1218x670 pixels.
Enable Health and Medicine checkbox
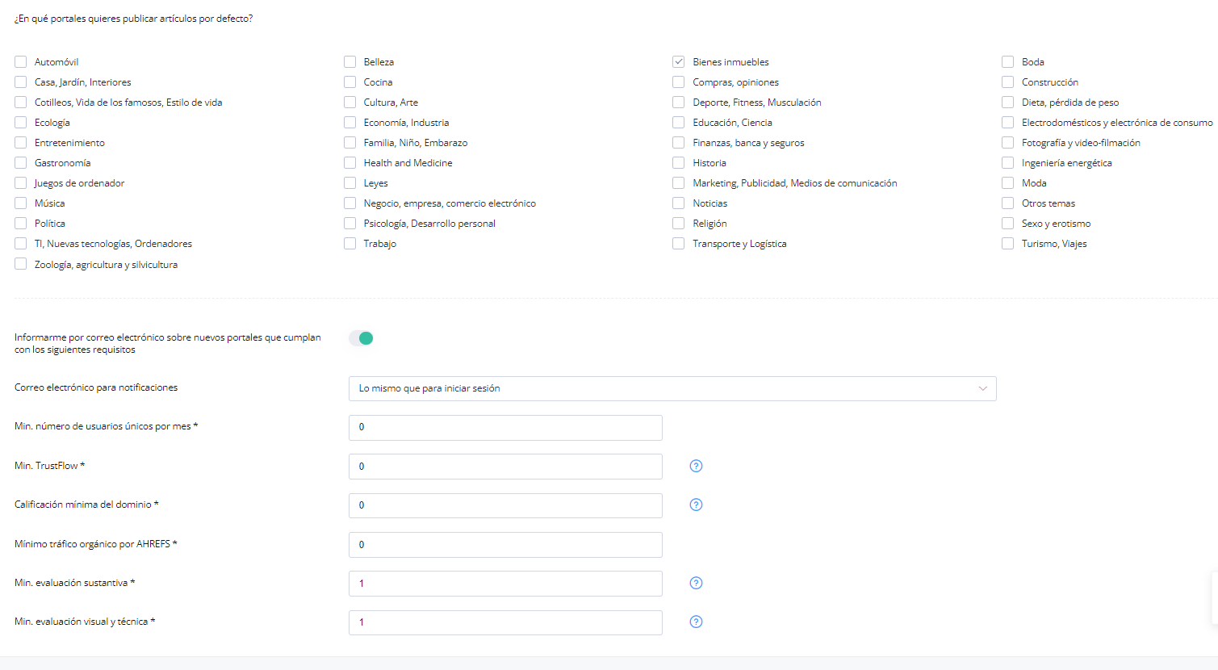pyautogui.click(x=350, y=162)
